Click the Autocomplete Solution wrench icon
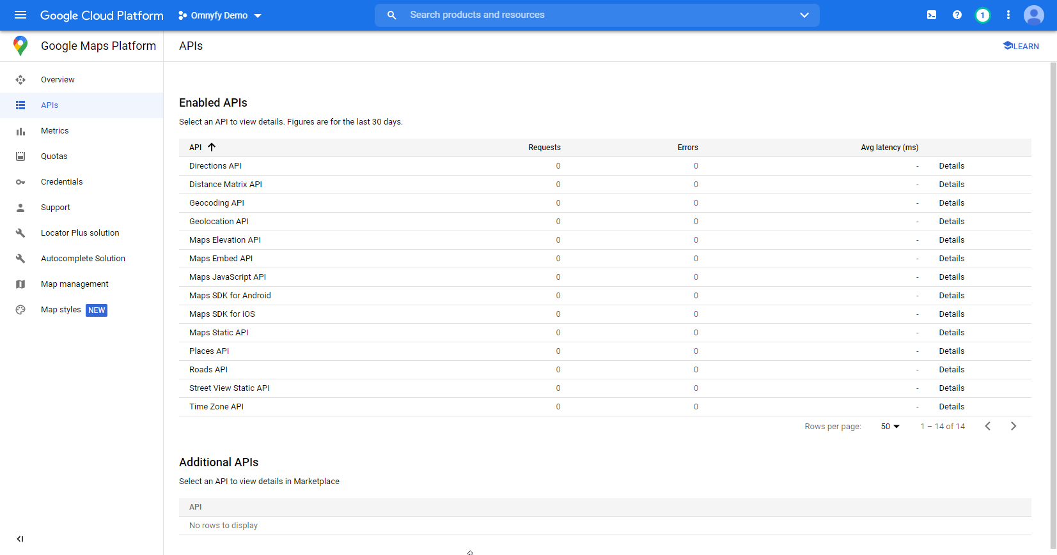 coord(20,259)
